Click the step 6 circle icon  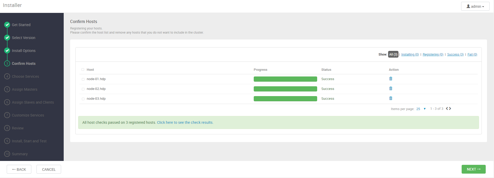click(x=7, y=102)
